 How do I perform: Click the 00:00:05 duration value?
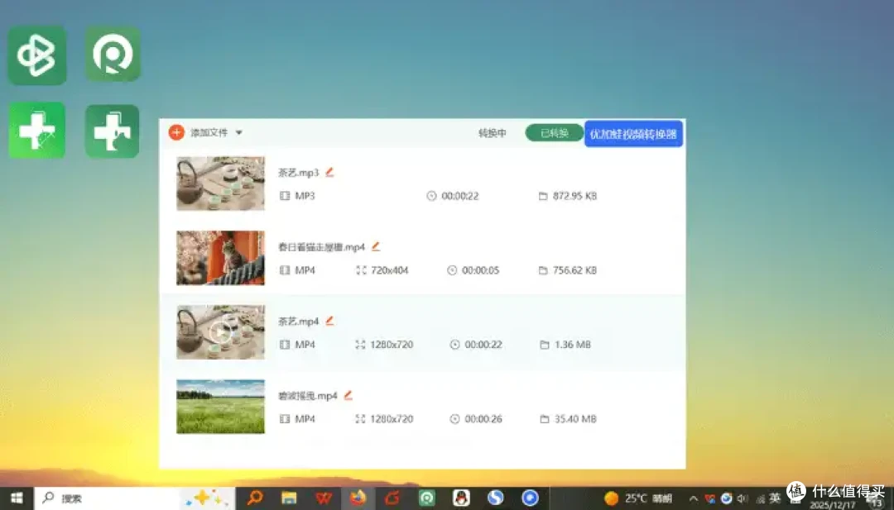[x=481, y=270]
